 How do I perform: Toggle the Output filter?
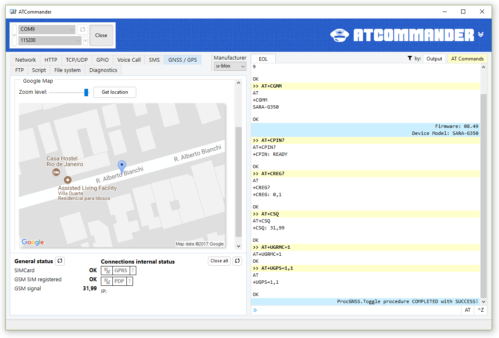434,59
